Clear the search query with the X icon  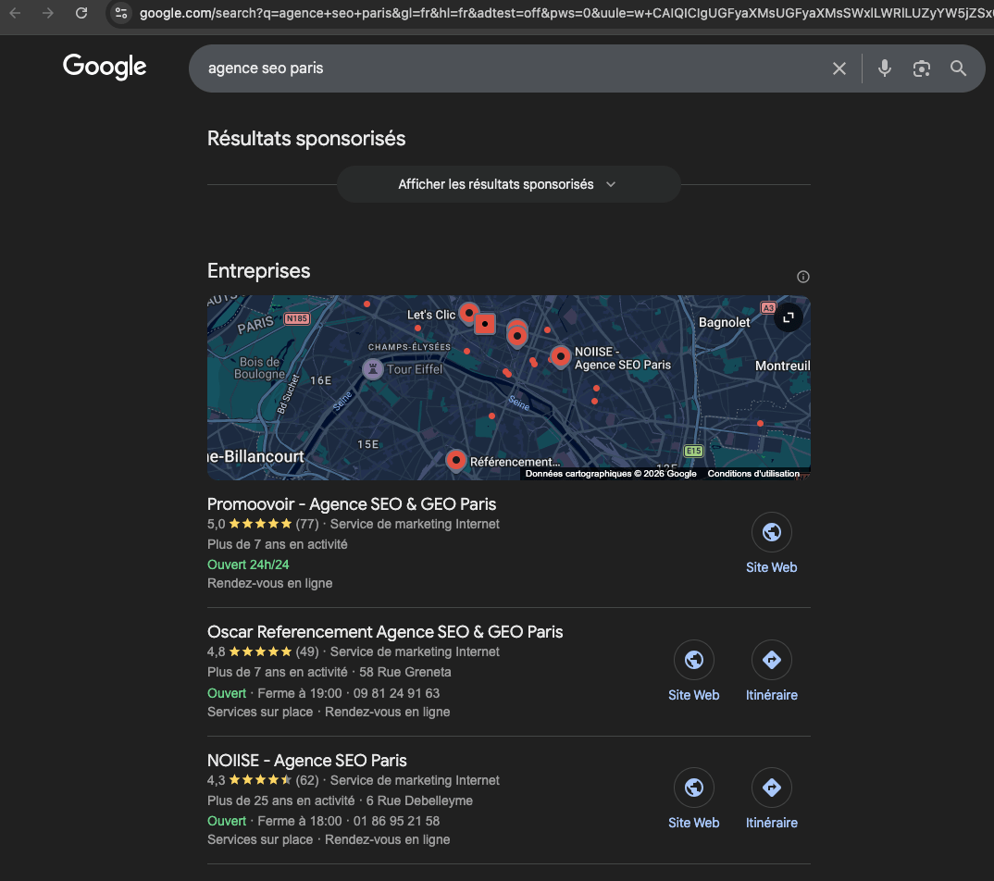pyautogui.click(x=839, y=68)
